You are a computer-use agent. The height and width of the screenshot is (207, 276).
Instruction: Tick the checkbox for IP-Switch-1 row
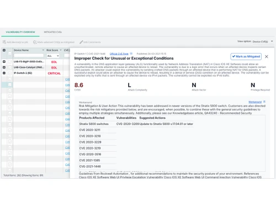(x=10, y=73)
